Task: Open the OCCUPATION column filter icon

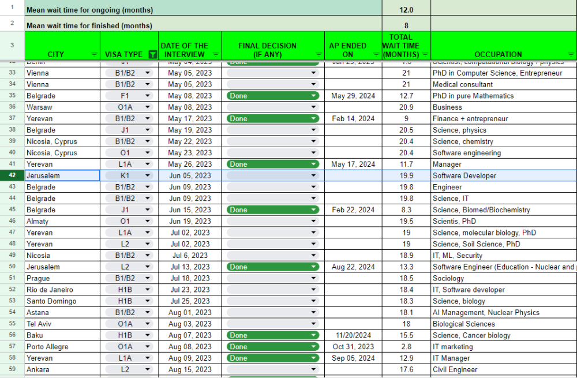Action: (571, 54)
